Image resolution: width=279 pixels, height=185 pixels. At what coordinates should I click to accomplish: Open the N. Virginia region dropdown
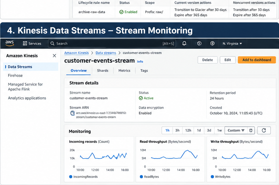point(232,43)
